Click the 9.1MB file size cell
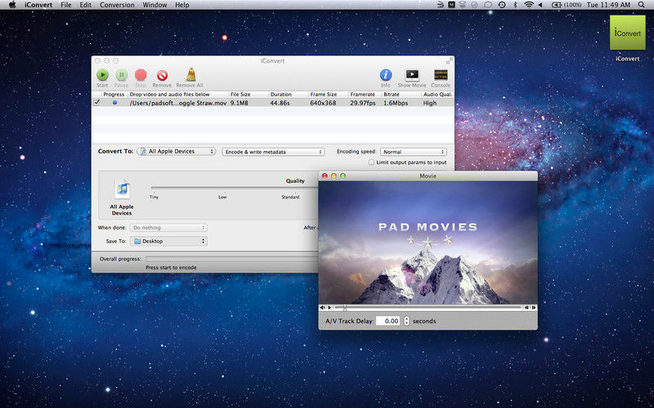Viewport: 654px width, 408px height. coord(240,103)
